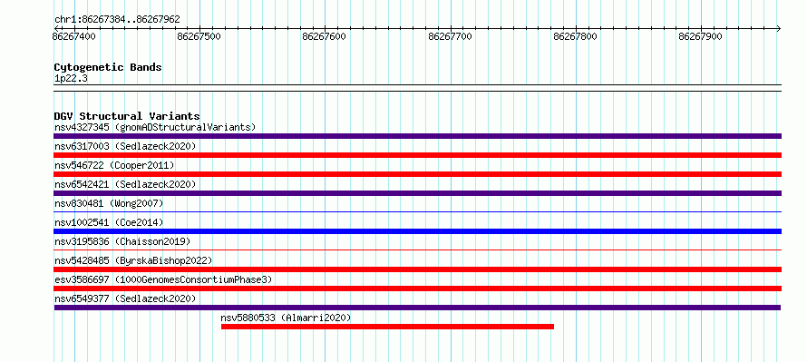Click ruler position 86267400
Viewport: 807px width, 362px height.
point(73,36)
